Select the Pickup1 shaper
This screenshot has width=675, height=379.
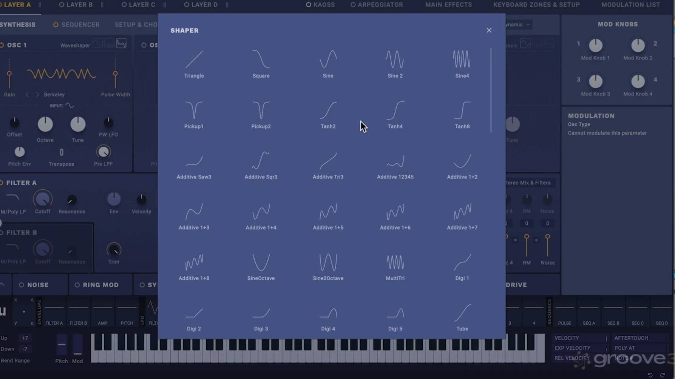[194, 115]
